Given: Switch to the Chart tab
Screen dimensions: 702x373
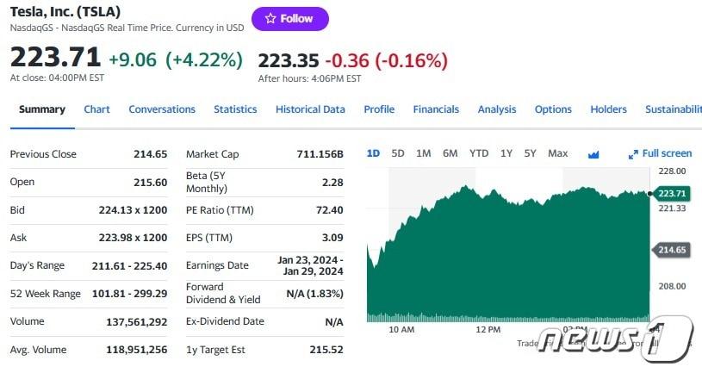Looking at the screenshot, I should point(96,109).
